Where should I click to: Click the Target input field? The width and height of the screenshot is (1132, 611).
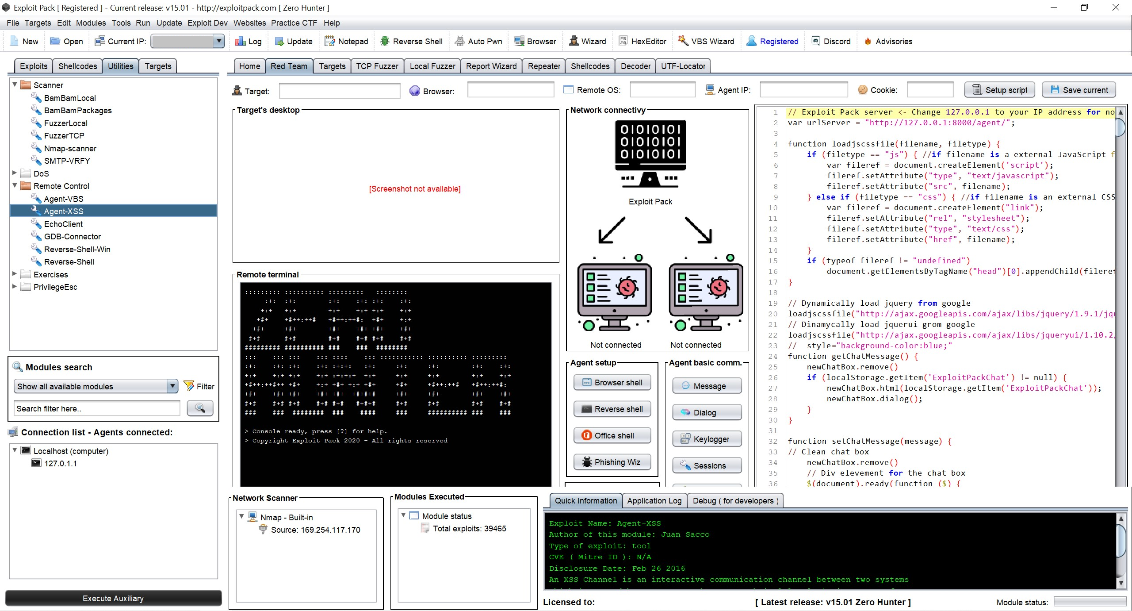[x=340, y=91]
